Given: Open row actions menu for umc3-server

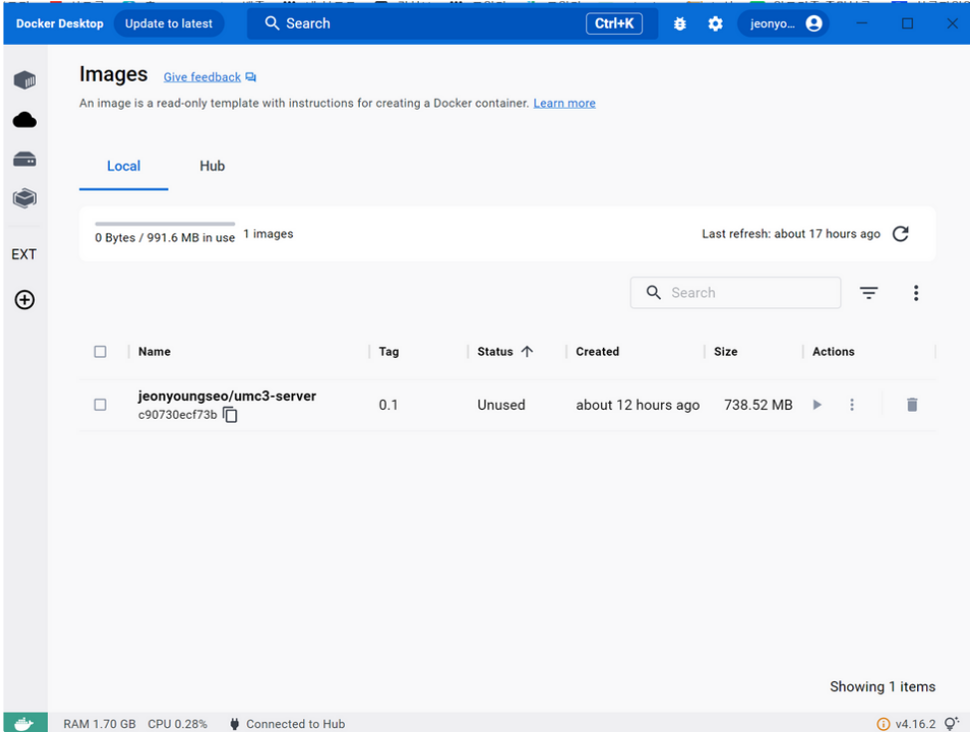Looking at the screenshot, I should 851,405.
